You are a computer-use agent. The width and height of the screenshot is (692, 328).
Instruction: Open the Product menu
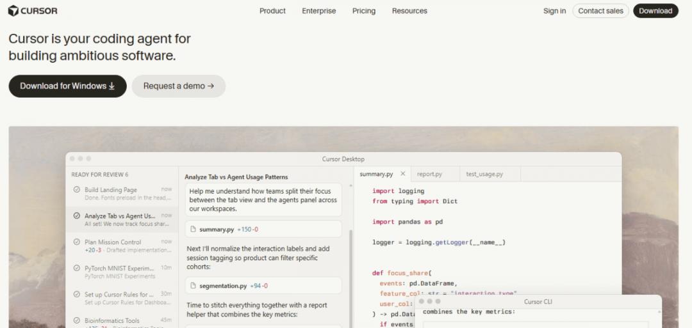coord(272,11)
